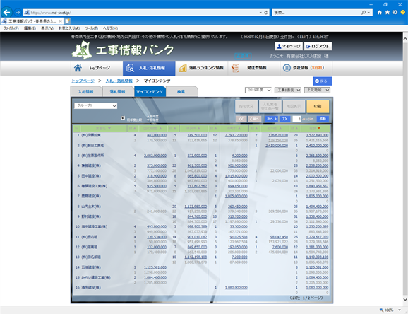This screenshot has height=314, width=408.
Task: Open the orderer information document icon
Action: 235,68
